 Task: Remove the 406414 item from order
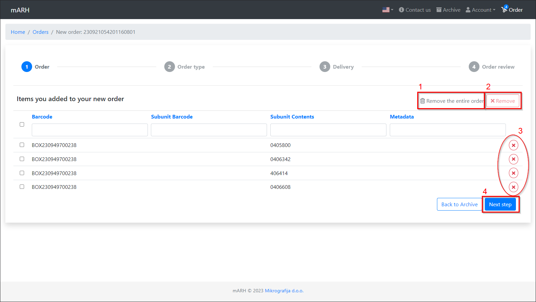coord(513,173)
